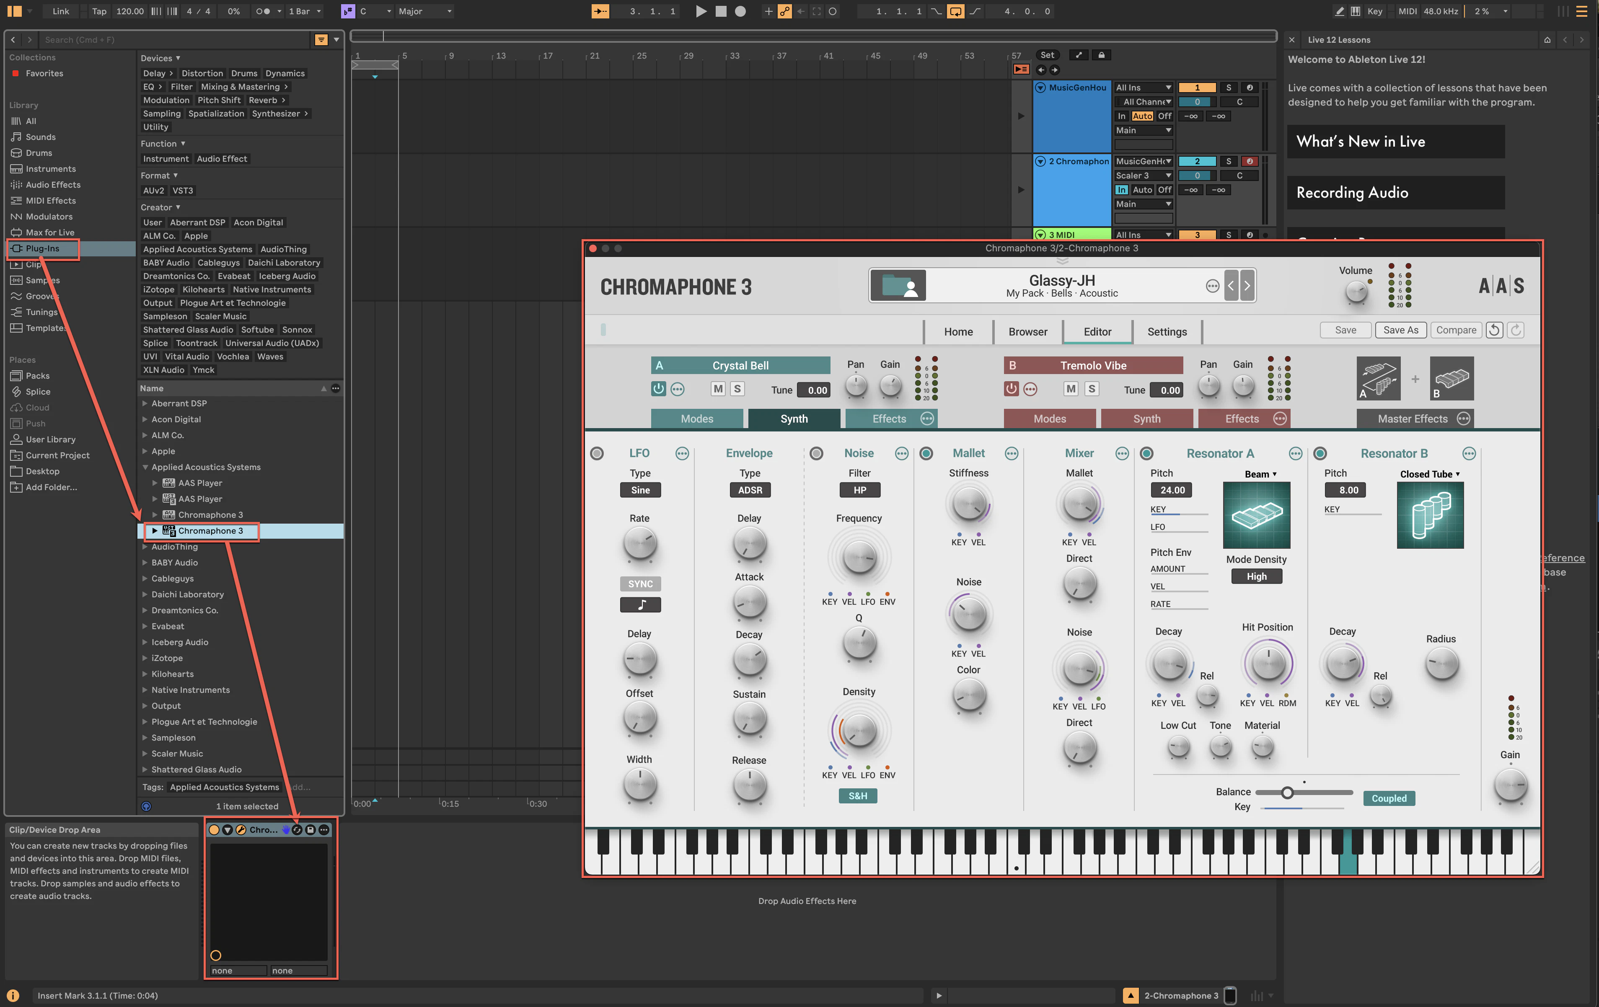
Task: Collapse Applied Acoustics Systems folder
Action: 145,467
